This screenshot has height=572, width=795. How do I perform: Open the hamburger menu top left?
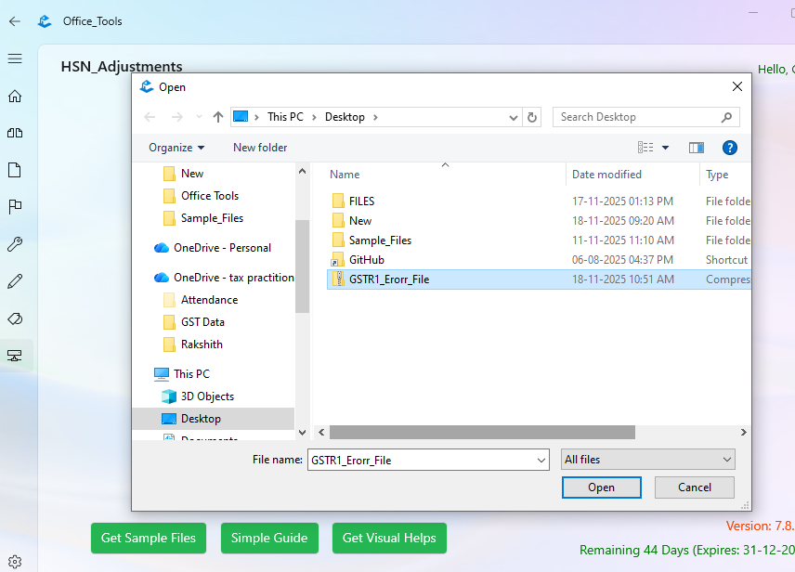point(14,58)
